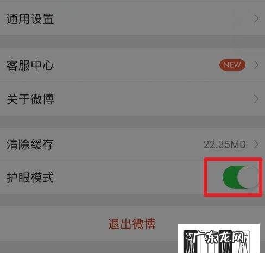Screen dimensions: 265x253
Task: Tap the 通用设置 label text
Action: pos(30,19)
